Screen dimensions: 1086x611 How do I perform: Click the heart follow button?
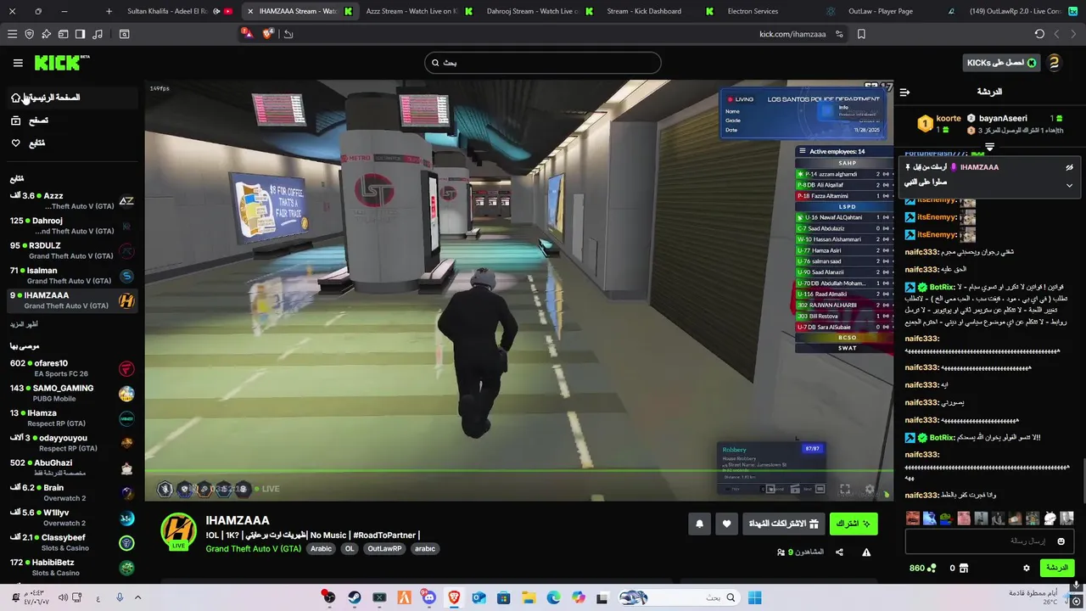point(726,524)
